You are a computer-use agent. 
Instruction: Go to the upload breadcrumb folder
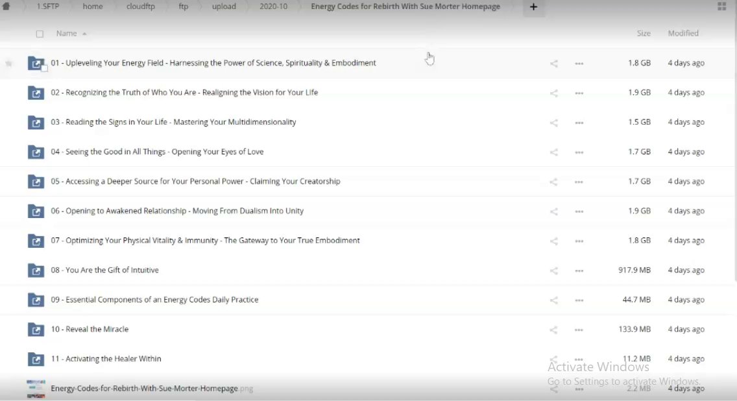click(x=224, y=6)
